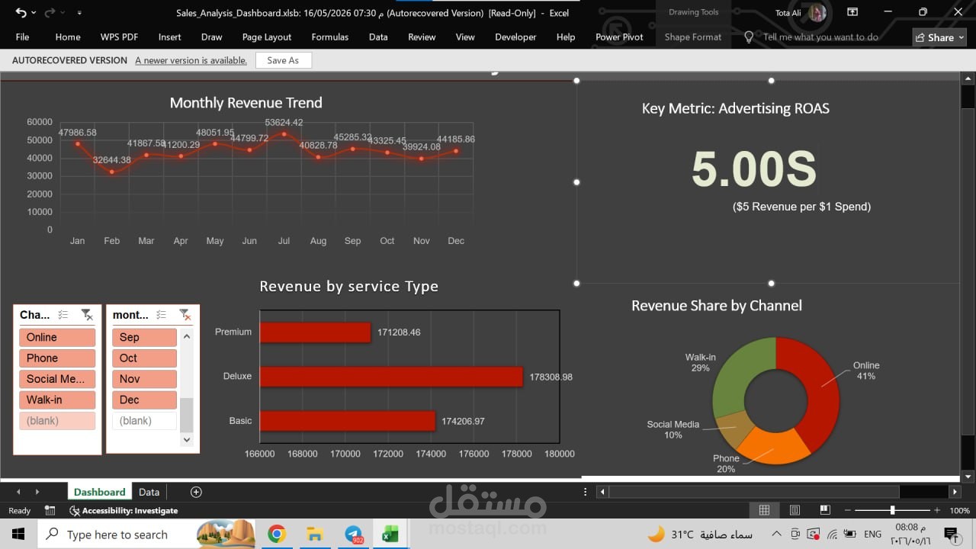The height and width of the screenshot is (549, 976).
Task: Select (blank) in Channel slicer
Action: tap(57, 421)
